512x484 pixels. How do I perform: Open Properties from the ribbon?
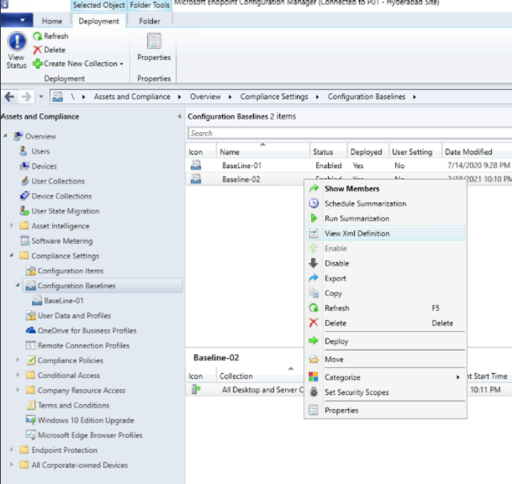[x=154, y=47]
